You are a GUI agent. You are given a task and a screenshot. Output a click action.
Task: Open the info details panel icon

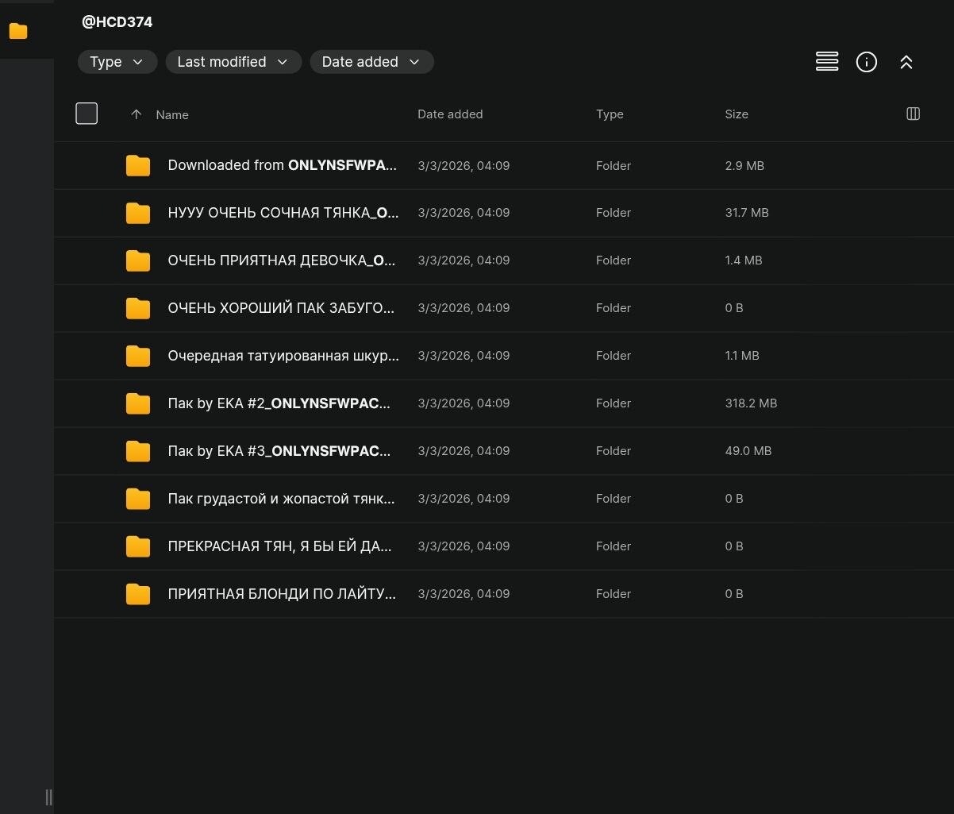pyautogui.click(x=866, y=62)
